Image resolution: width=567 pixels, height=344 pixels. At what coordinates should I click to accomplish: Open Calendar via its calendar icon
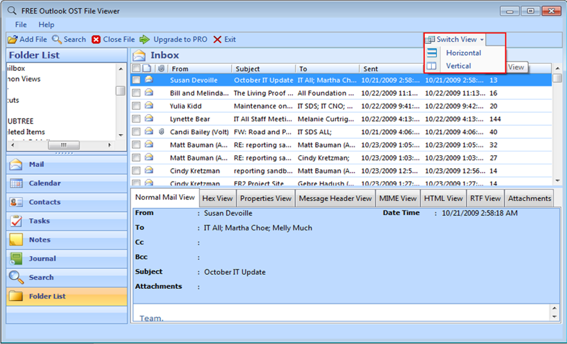point(16,183)
